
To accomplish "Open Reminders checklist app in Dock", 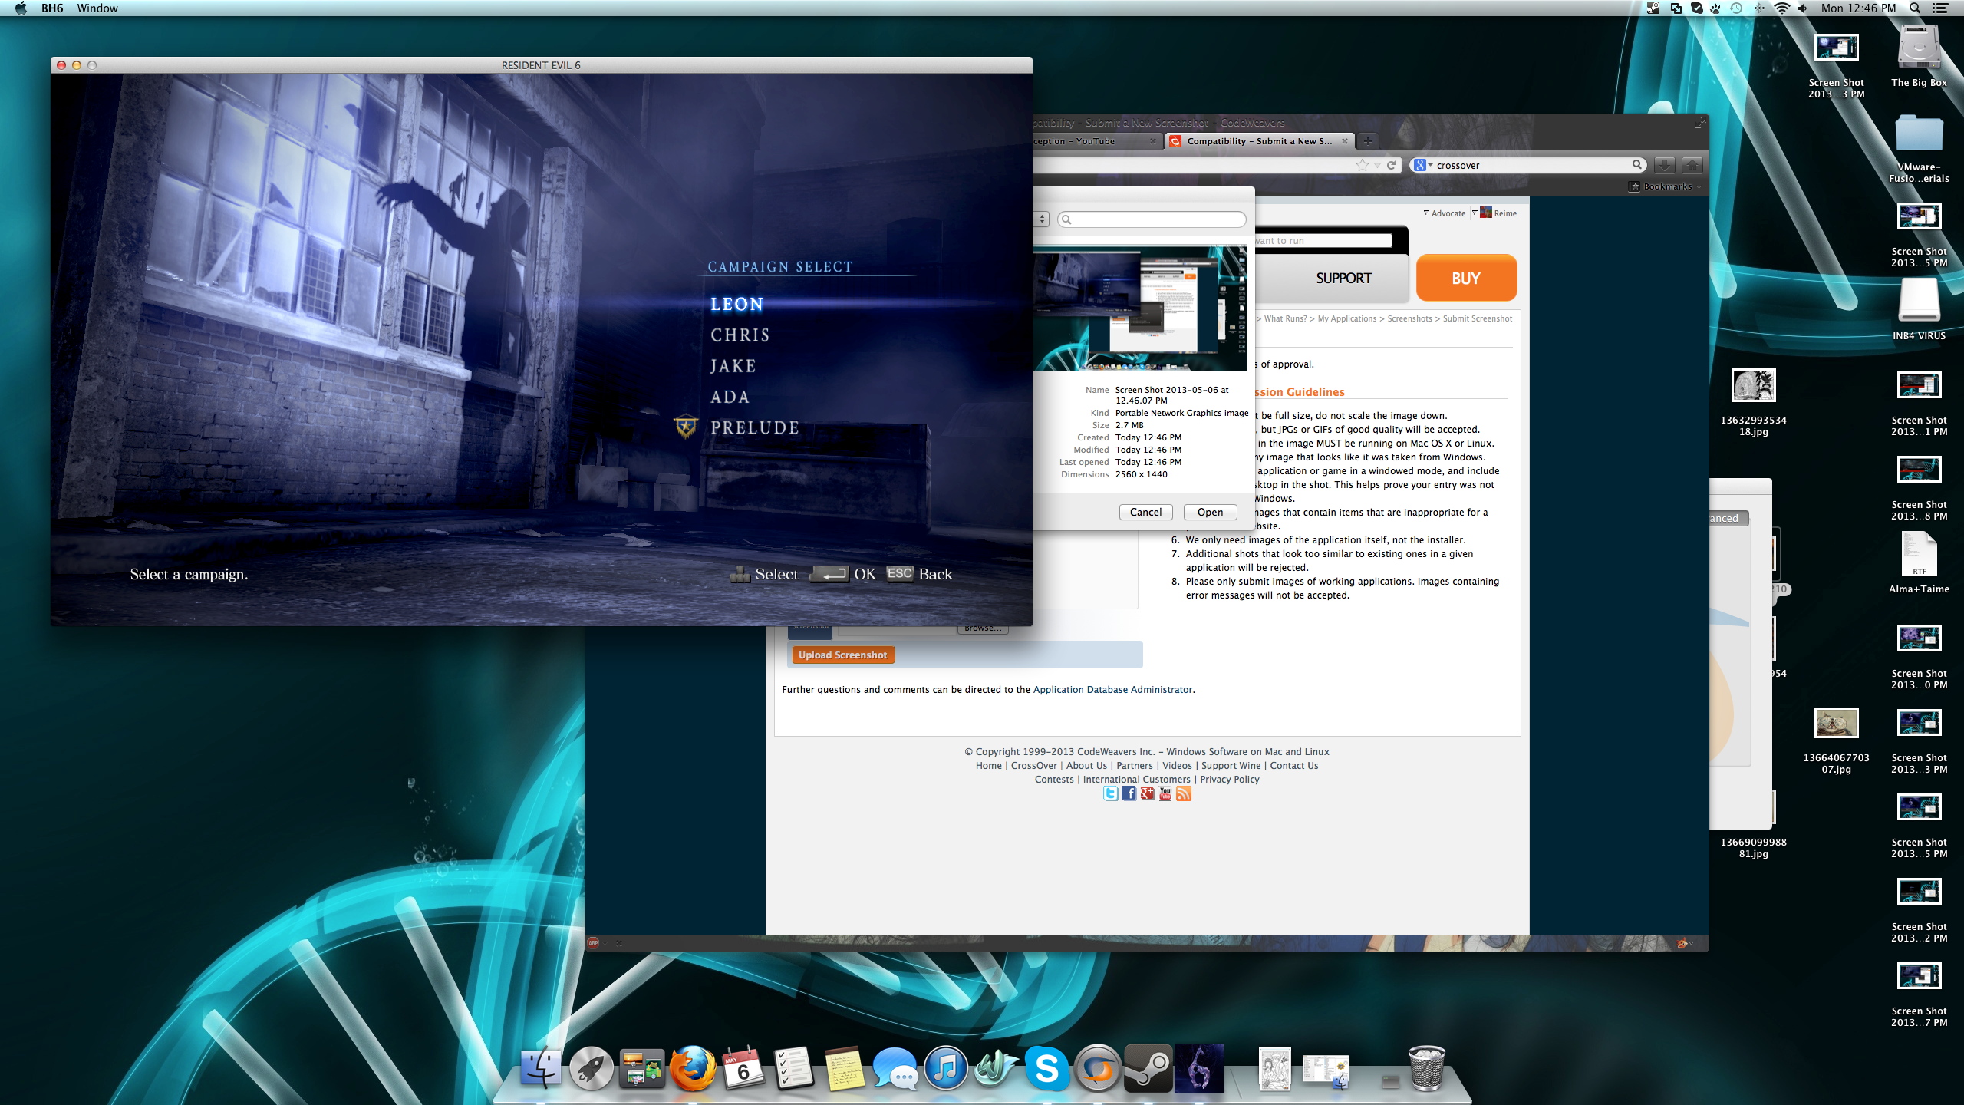I will pos(793,1067).
